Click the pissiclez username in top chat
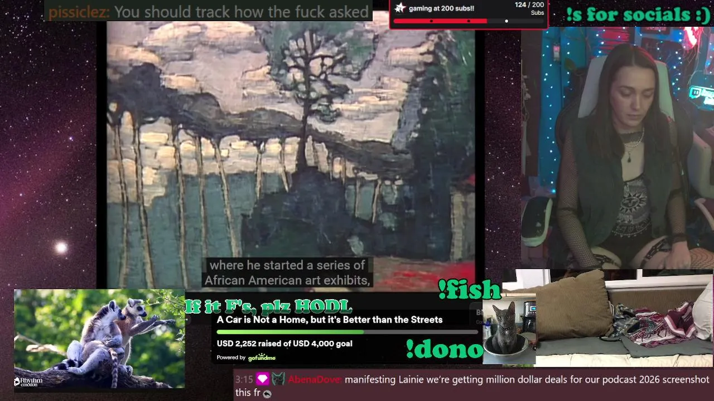Image resolution: width=714 pixels, height=401 pixels. point(79,12)
